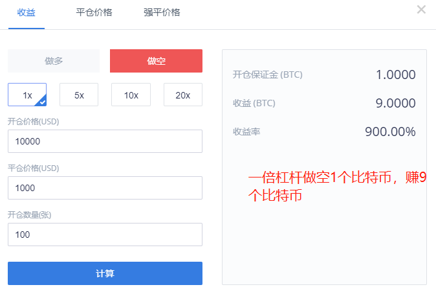Select the red 做空 short option
Viewport: 436px width, 298px height.
156,61
